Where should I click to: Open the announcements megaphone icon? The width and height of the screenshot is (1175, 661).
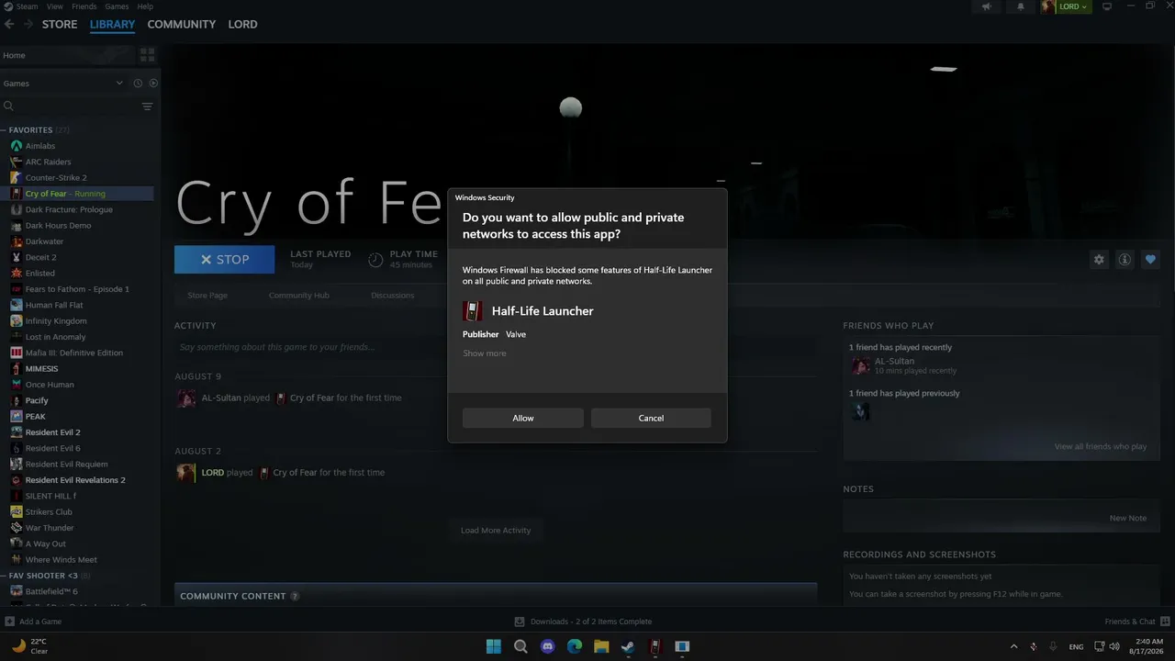click(987, 6)
